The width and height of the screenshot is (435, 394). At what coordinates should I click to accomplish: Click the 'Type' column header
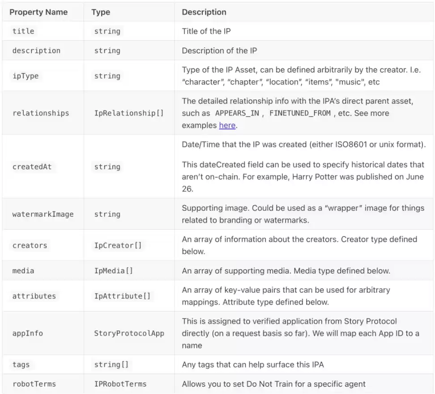point(101,12)
